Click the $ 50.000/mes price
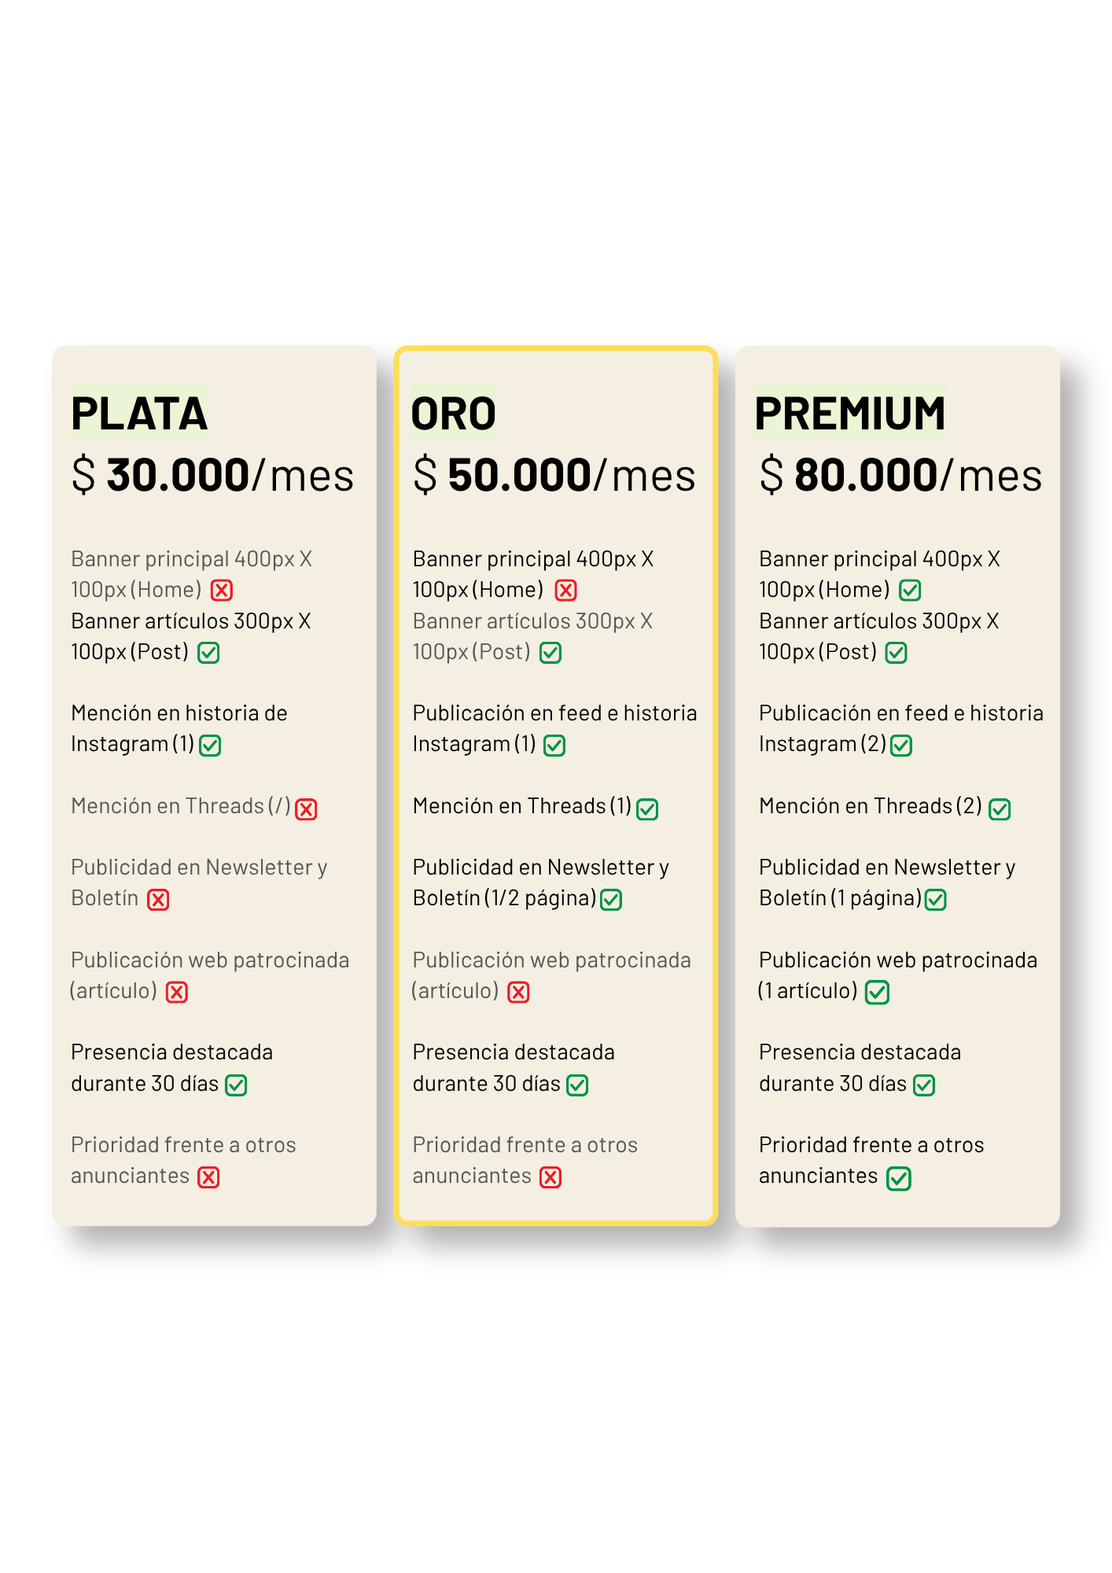 point(554,475)
